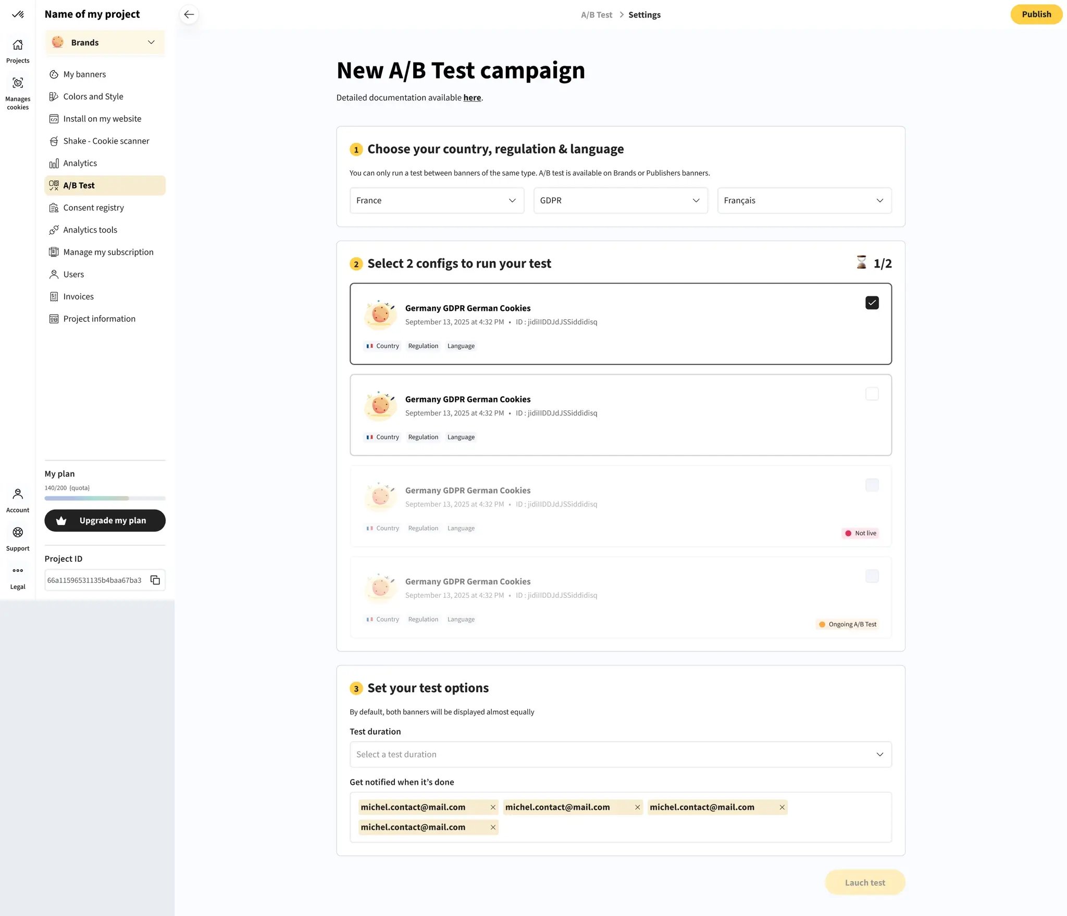Expand the Brands project type dropdown

point(105,42)
